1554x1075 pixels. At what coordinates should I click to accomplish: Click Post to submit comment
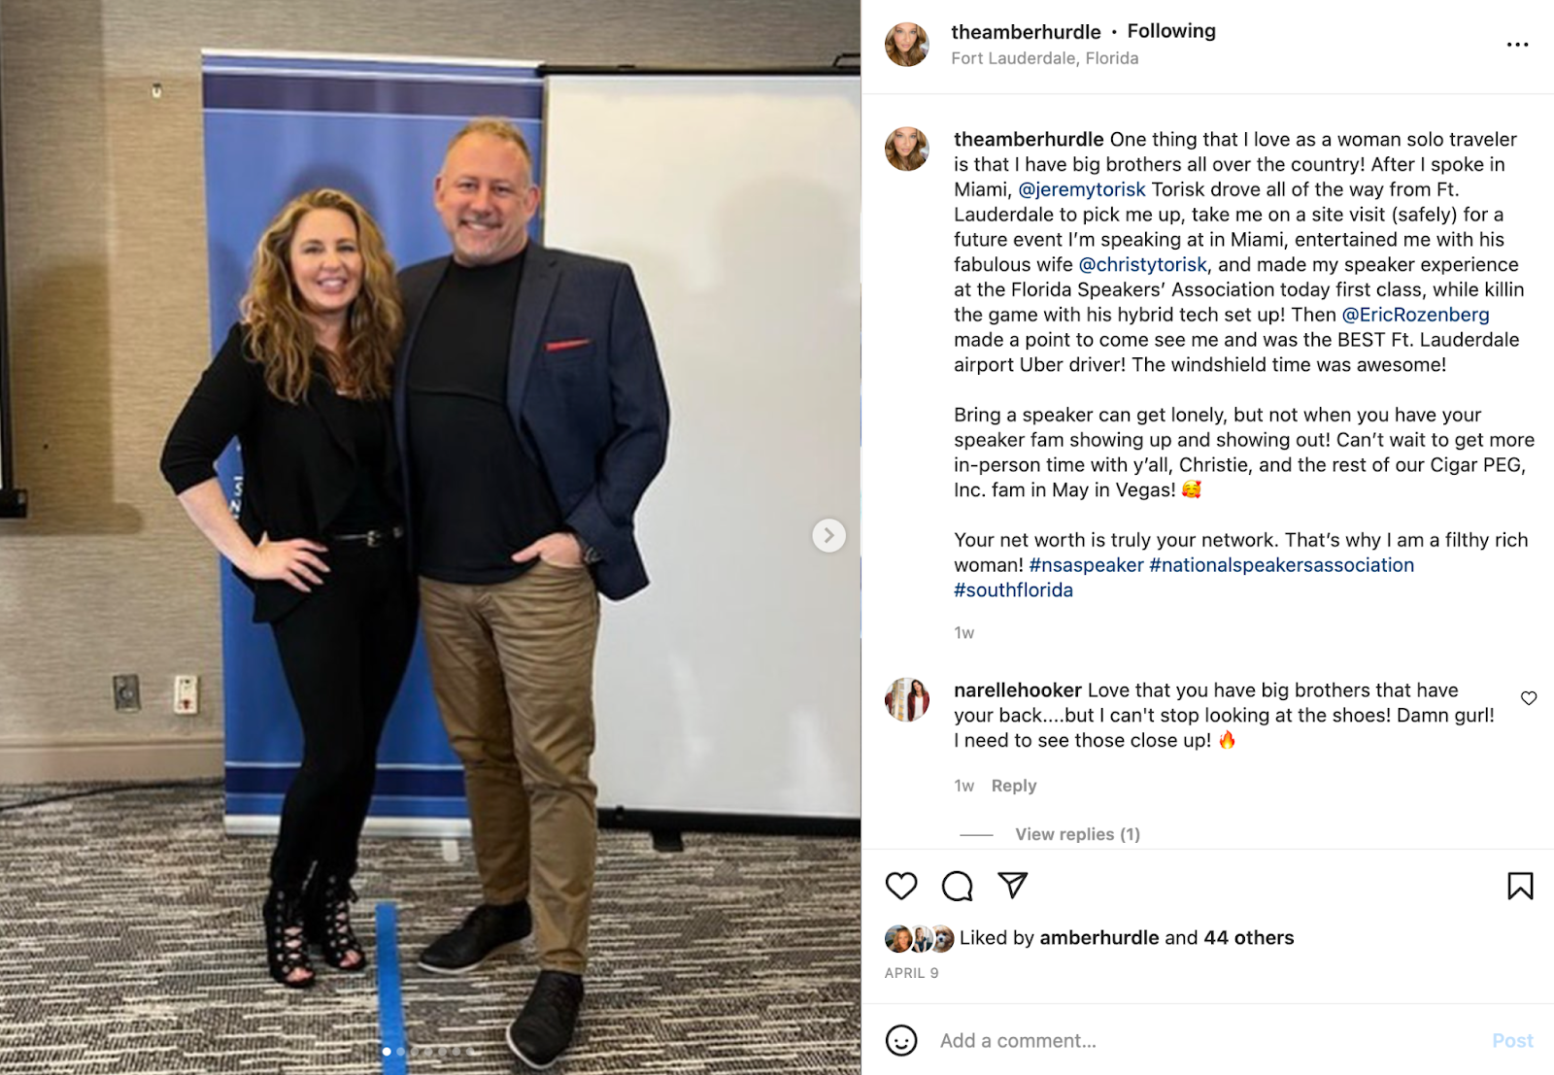[x=1512, y=1041]
